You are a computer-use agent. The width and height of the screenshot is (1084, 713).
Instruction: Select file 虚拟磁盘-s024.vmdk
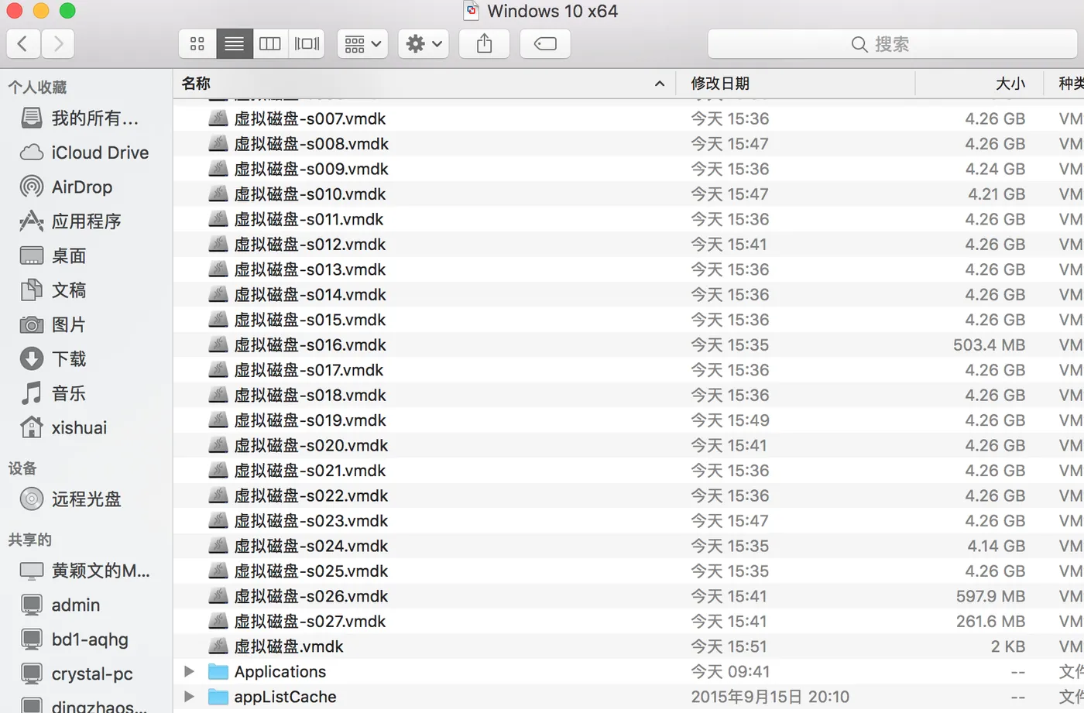click(628, 546)
